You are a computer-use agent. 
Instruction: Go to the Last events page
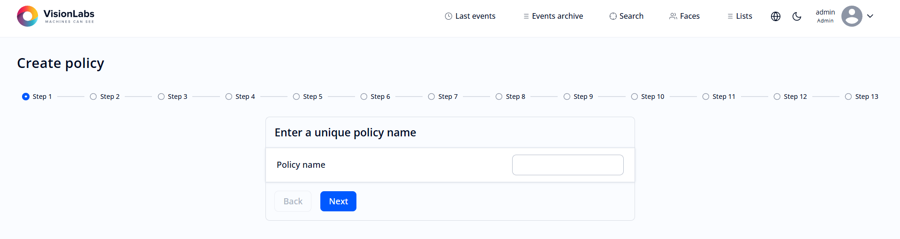475,16
